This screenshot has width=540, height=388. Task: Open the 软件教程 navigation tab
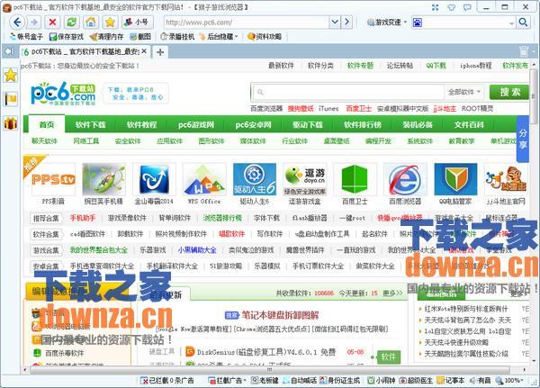point(141,124)
